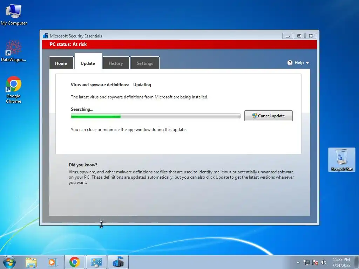
Task: Select the DataWagon desktop shortcut
Action: click(14, 51)
